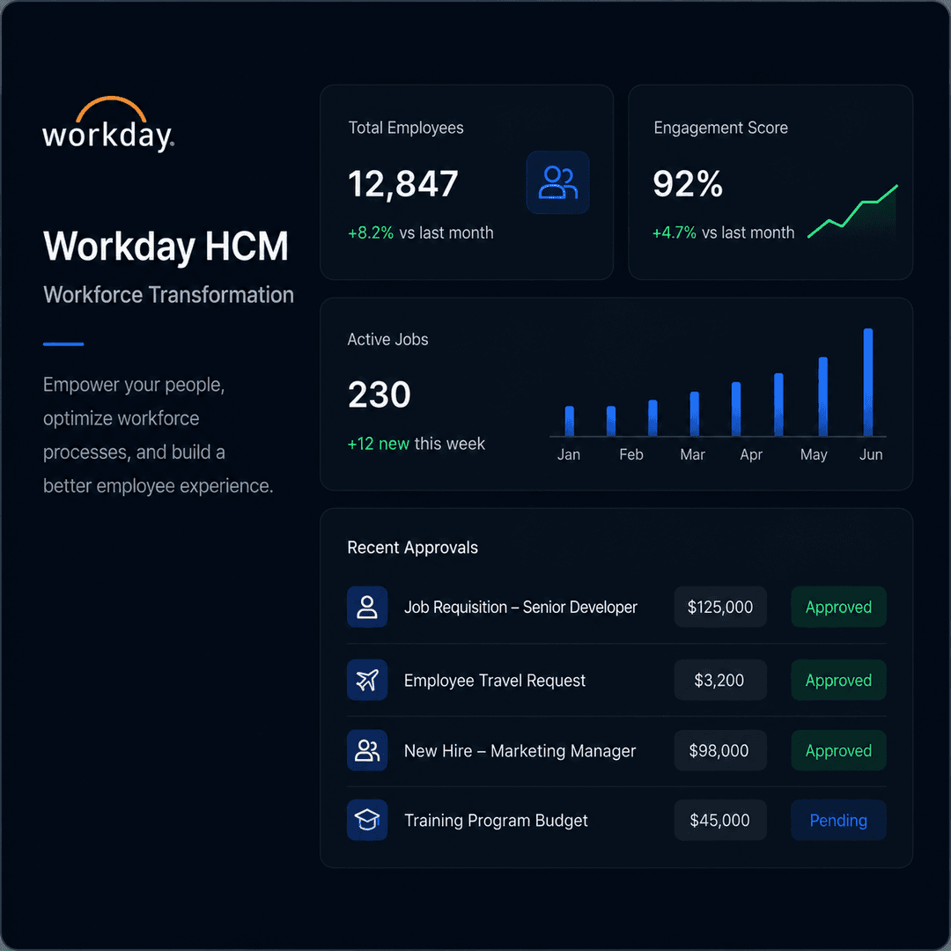This screenshot has height=951, width=951.
Task: Click the Workday HCM title
Action: [166, 247]
